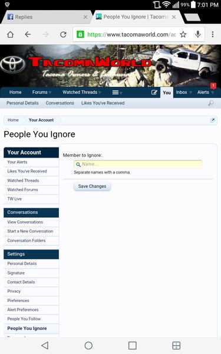Open Personal Details under Settings
221x354 pixels.
31,264
